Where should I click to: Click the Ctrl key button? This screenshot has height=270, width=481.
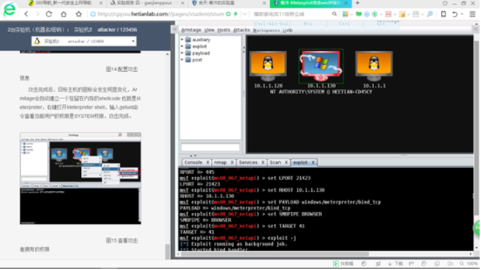(x=344, y=24)
